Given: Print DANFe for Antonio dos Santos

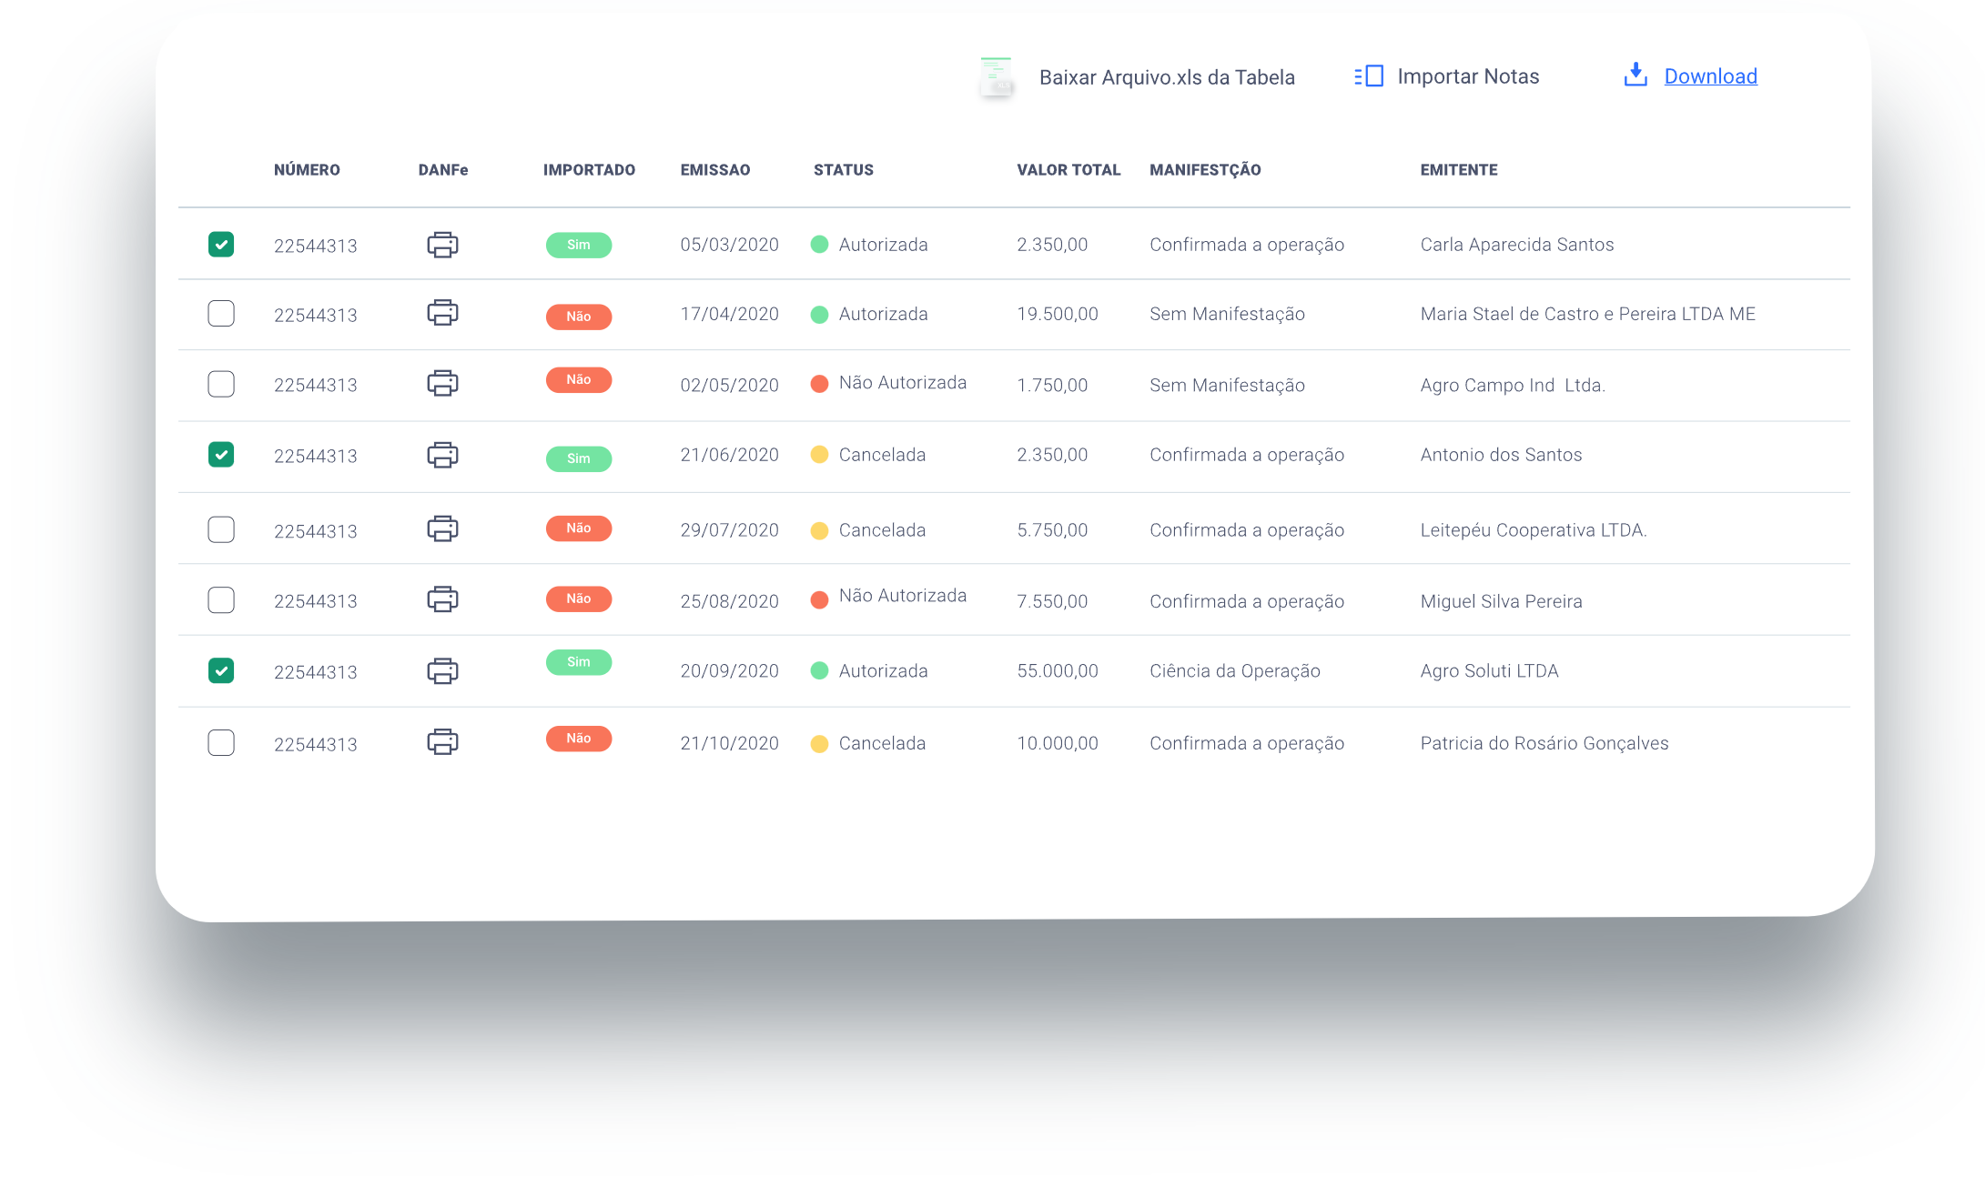Looking at the screenshot, I should pyautogui.click(x=442, y=455).
